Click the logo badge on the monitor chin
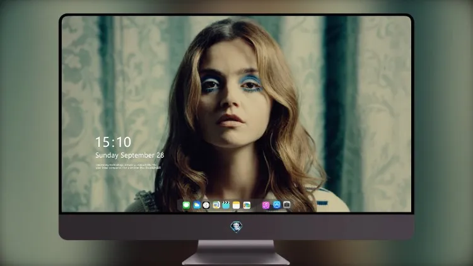 coord(237,226)
